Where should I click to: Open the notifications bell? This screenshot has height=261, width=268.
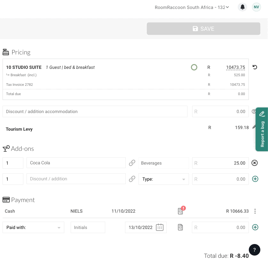pos(242,7)
